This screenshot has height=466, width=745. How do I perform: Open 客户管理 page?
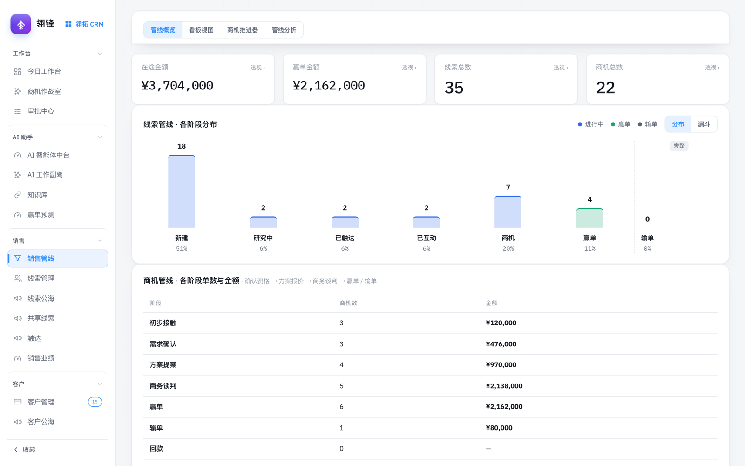58,402
